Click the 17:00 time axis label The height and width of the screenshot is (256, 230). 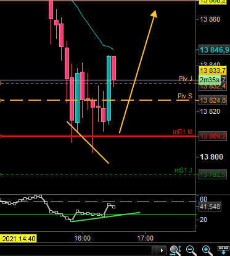[x=146, y=238]
